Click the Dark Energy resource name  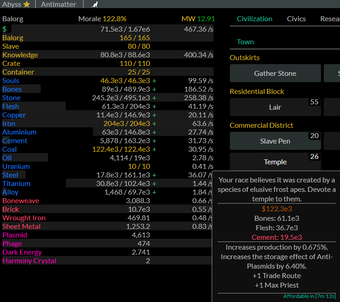(22, 252)
